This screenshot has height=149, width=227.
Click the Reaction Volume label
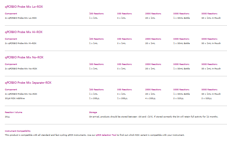pos(13,112)
